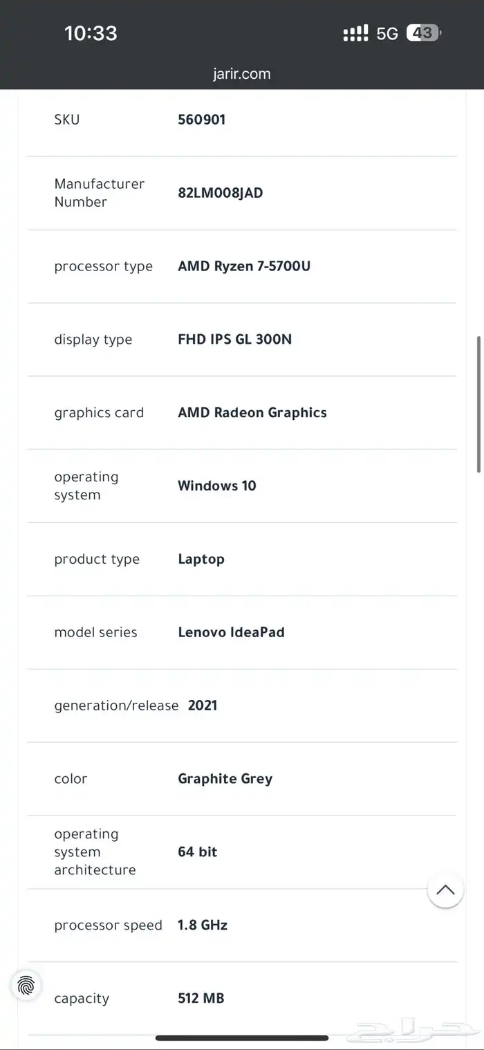
Task: Tap the Lenovo IdeaPad model series value
Action: (x=231, y=632)
